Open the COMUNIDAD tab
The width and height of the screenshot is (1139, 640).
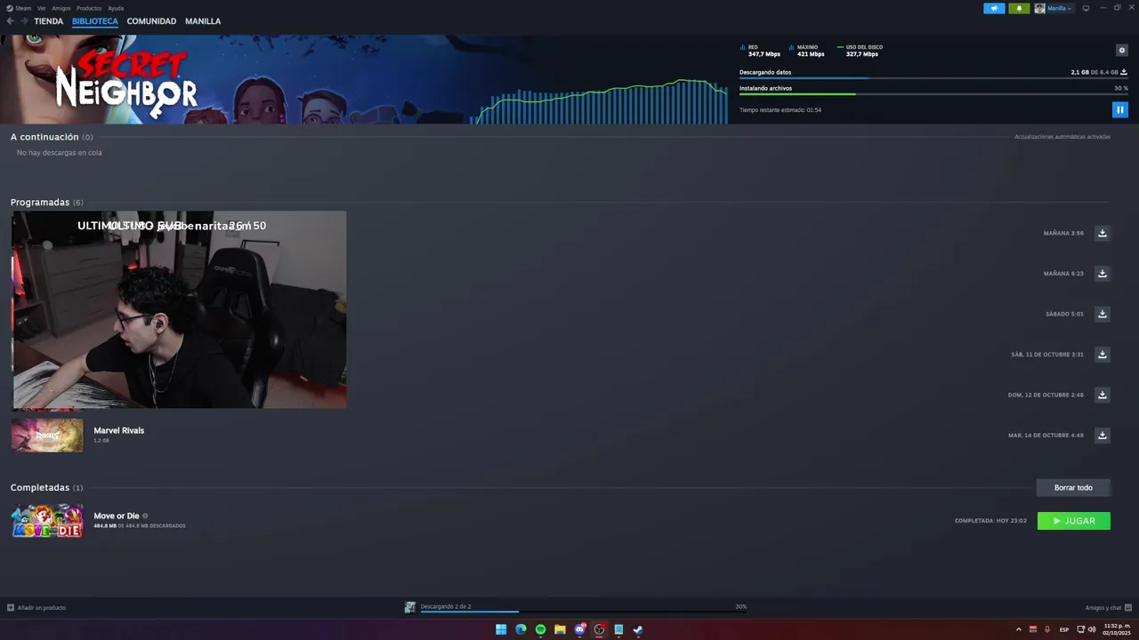pyautogui.click(x=151, y=21)
